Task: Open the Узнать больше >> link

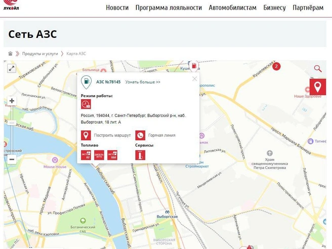Action: (143, 82)
